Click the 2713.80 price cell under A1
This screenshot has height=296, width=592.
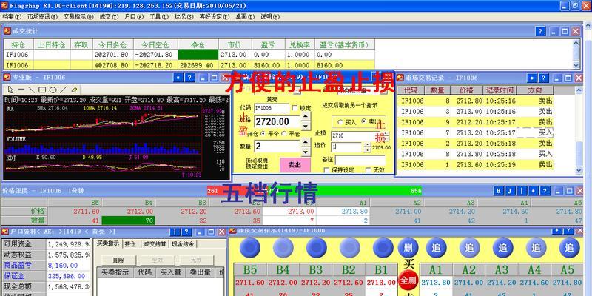coord(343,212)
